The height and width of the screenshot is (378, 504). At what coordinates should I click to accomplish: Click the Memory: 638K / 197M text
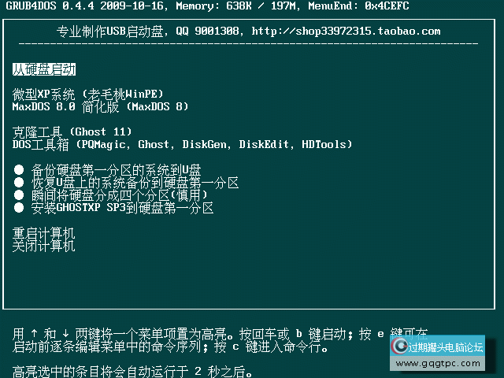(x=235, y=6)
